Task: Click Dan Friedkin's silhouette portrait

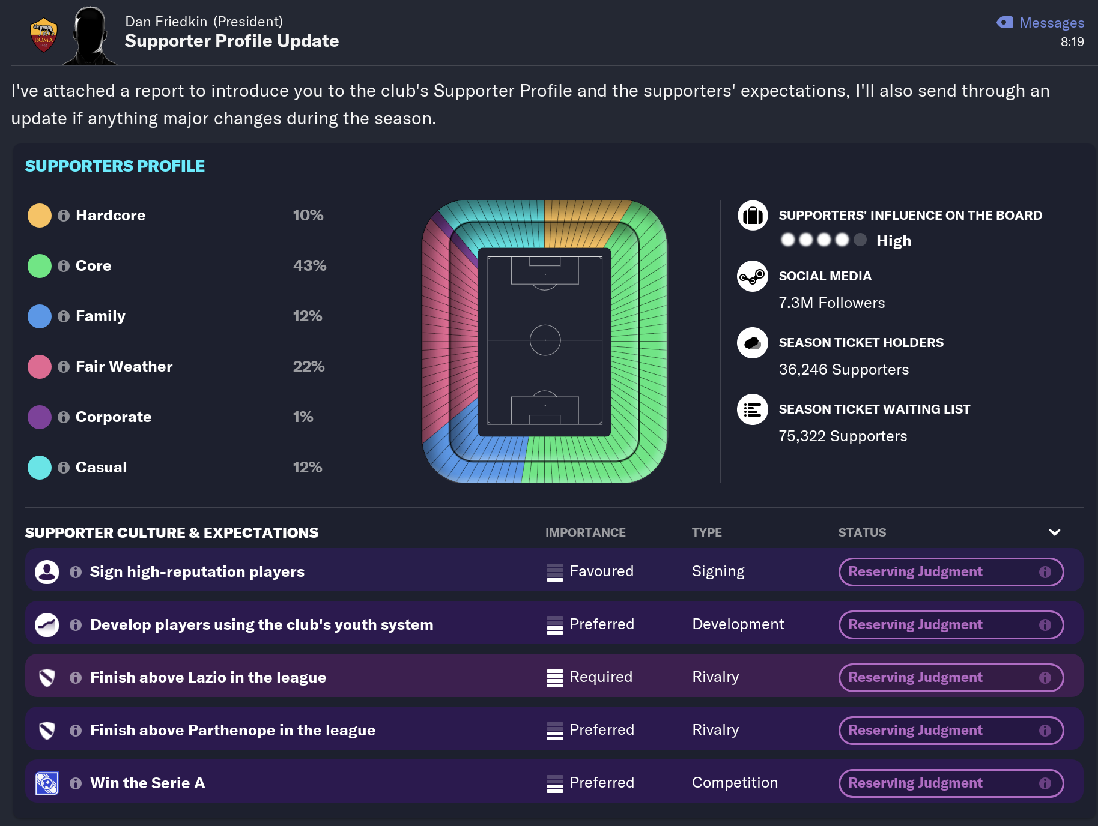Action: pos(90,36)
